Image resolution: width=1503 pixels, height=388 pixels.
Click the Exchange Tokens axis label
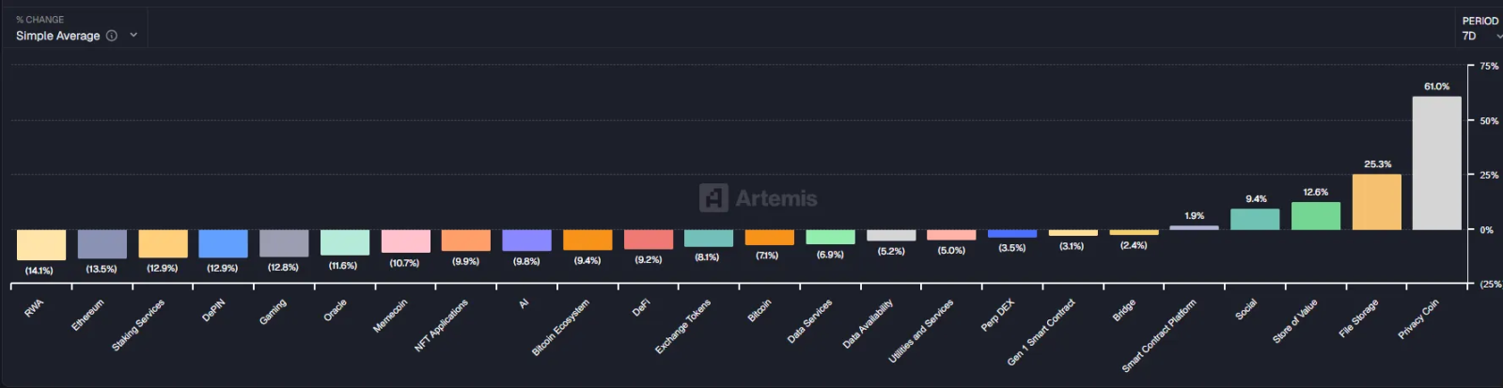click(683, 326)
